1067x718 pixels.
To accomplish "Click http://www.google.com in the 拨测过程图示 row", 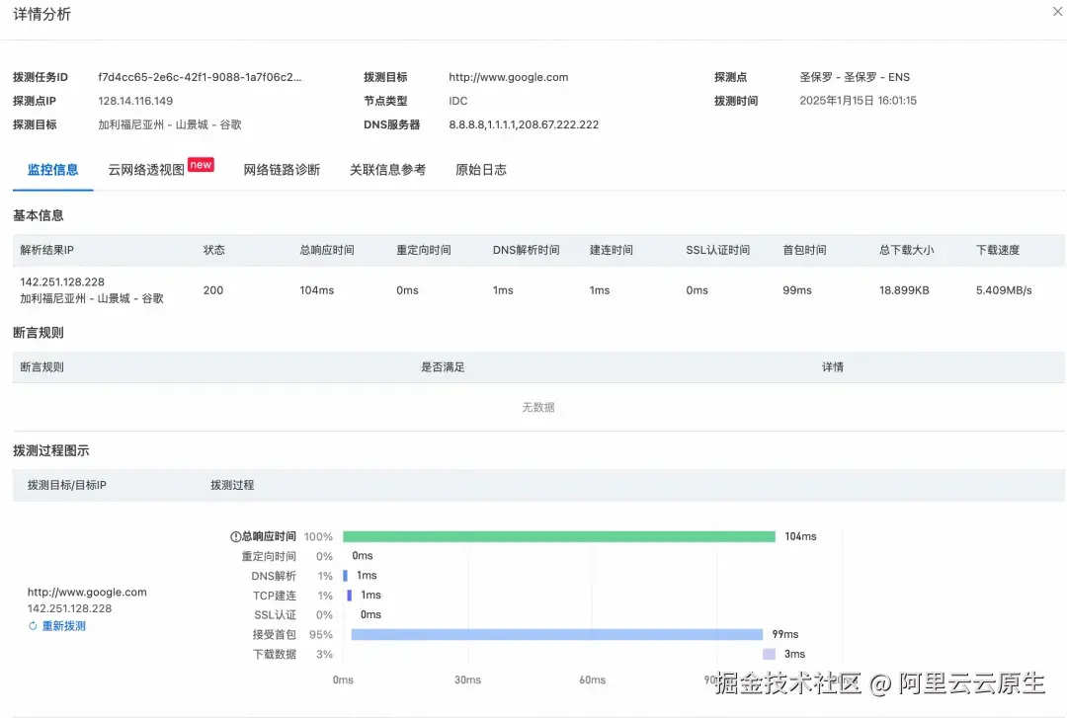I will (x=87, y=593).
